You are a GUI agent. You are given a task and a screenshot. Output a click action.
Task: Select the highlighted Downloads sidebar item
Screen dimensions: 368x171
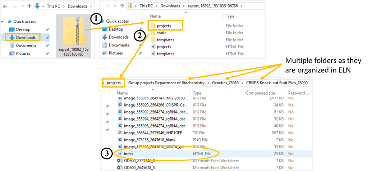[x=26, y=37]
